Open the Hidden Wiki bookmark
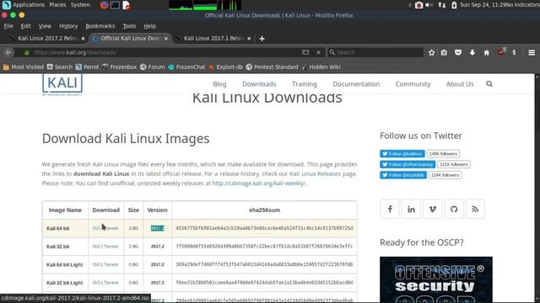 pos(321,67)
